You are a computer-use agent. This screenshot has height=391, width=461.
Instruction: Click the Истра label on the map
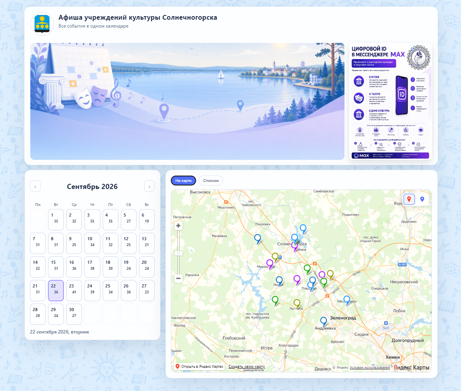[x=267, y=348]
